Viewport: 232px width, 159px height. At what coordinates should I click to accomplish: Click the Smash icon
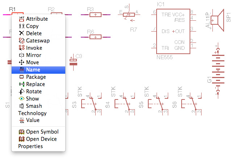click(x=21, y=106)
